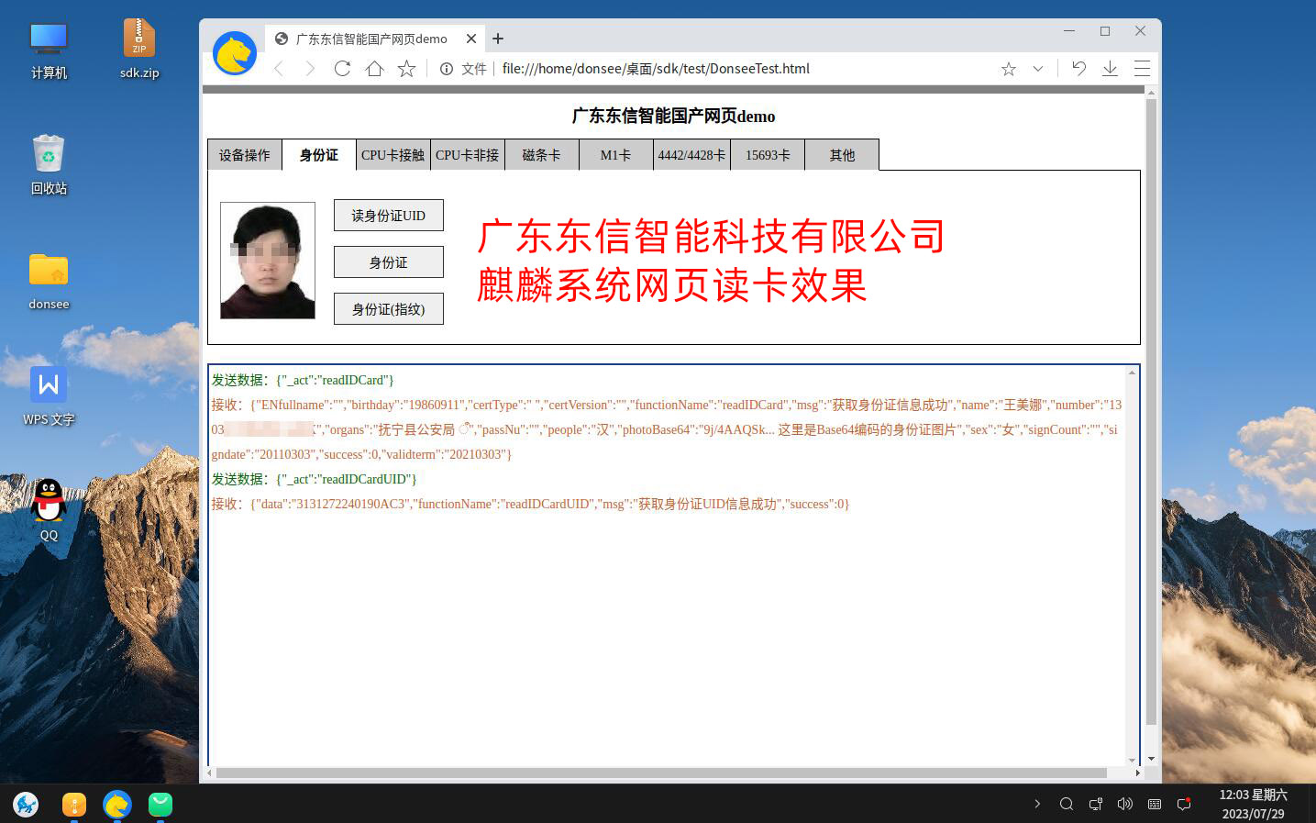The width and height of the screenshot is (1316, 823).
Task: Open the 回收站 recycle bin
Action: point(48,156)
